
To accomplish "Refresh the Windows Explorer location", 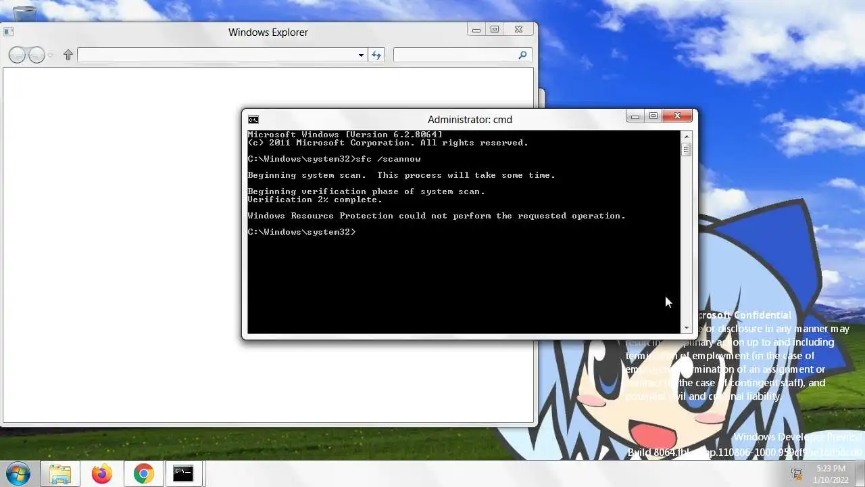I will [x=376, y=55].
